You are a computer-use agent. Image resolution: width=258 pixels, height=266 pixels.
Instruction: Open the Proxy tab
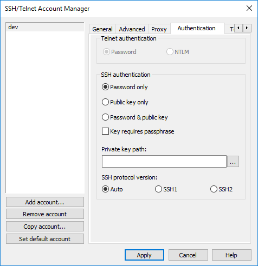pos(159,29)
